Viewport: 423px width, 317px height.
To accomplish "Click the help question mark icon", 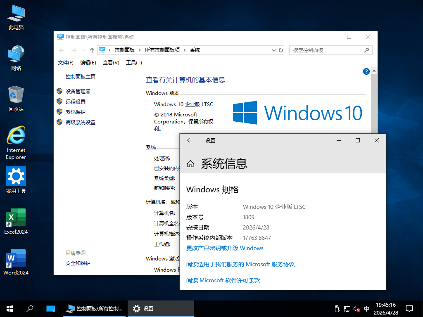I will pyautogui.click(x=366, y=71).
